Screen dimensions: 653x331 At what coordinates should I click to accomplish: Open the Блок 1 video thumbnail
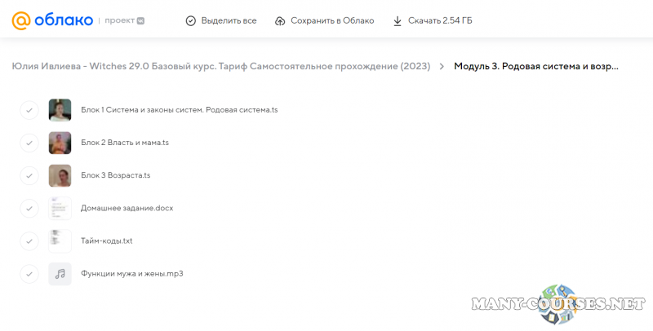pyautogui.click(x=60, y=110)
